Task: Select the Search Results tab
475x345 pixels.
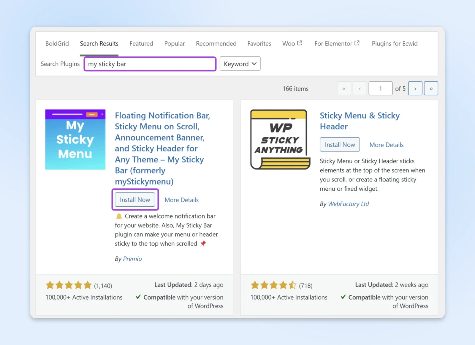Action: pyautogui.click(x=99, y=44)
